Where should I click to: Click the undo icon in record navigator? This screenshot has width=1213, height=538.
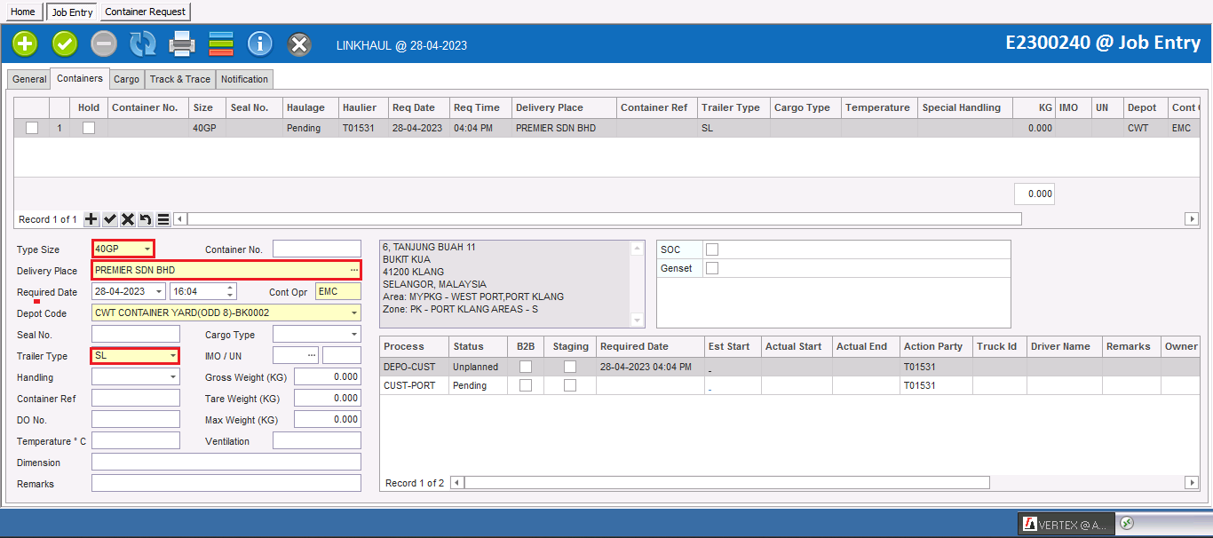click(x=146, y=219)
